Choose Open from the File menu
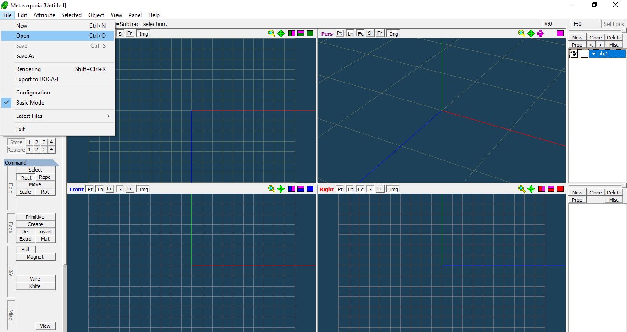Image resolution: width=627 pixels, height=332 pixels. (22, 36)
